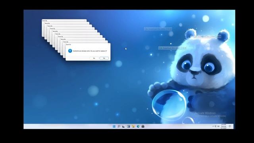Expand the hidden system tray icons

213,126
